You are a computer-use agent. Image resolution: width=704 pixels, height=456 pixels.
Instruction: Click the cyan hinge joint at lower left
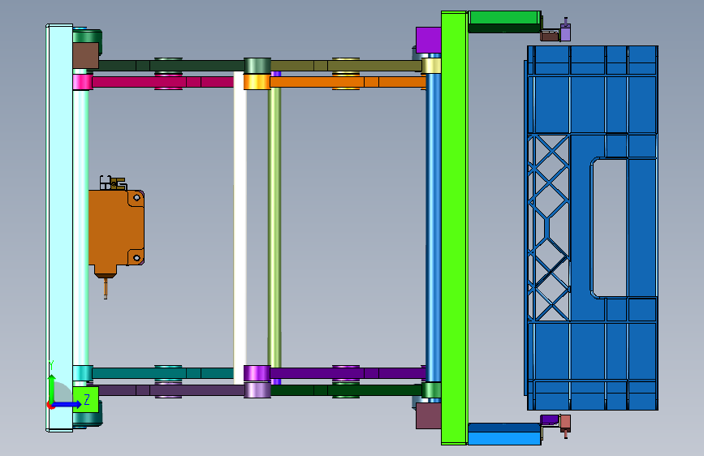83,373
